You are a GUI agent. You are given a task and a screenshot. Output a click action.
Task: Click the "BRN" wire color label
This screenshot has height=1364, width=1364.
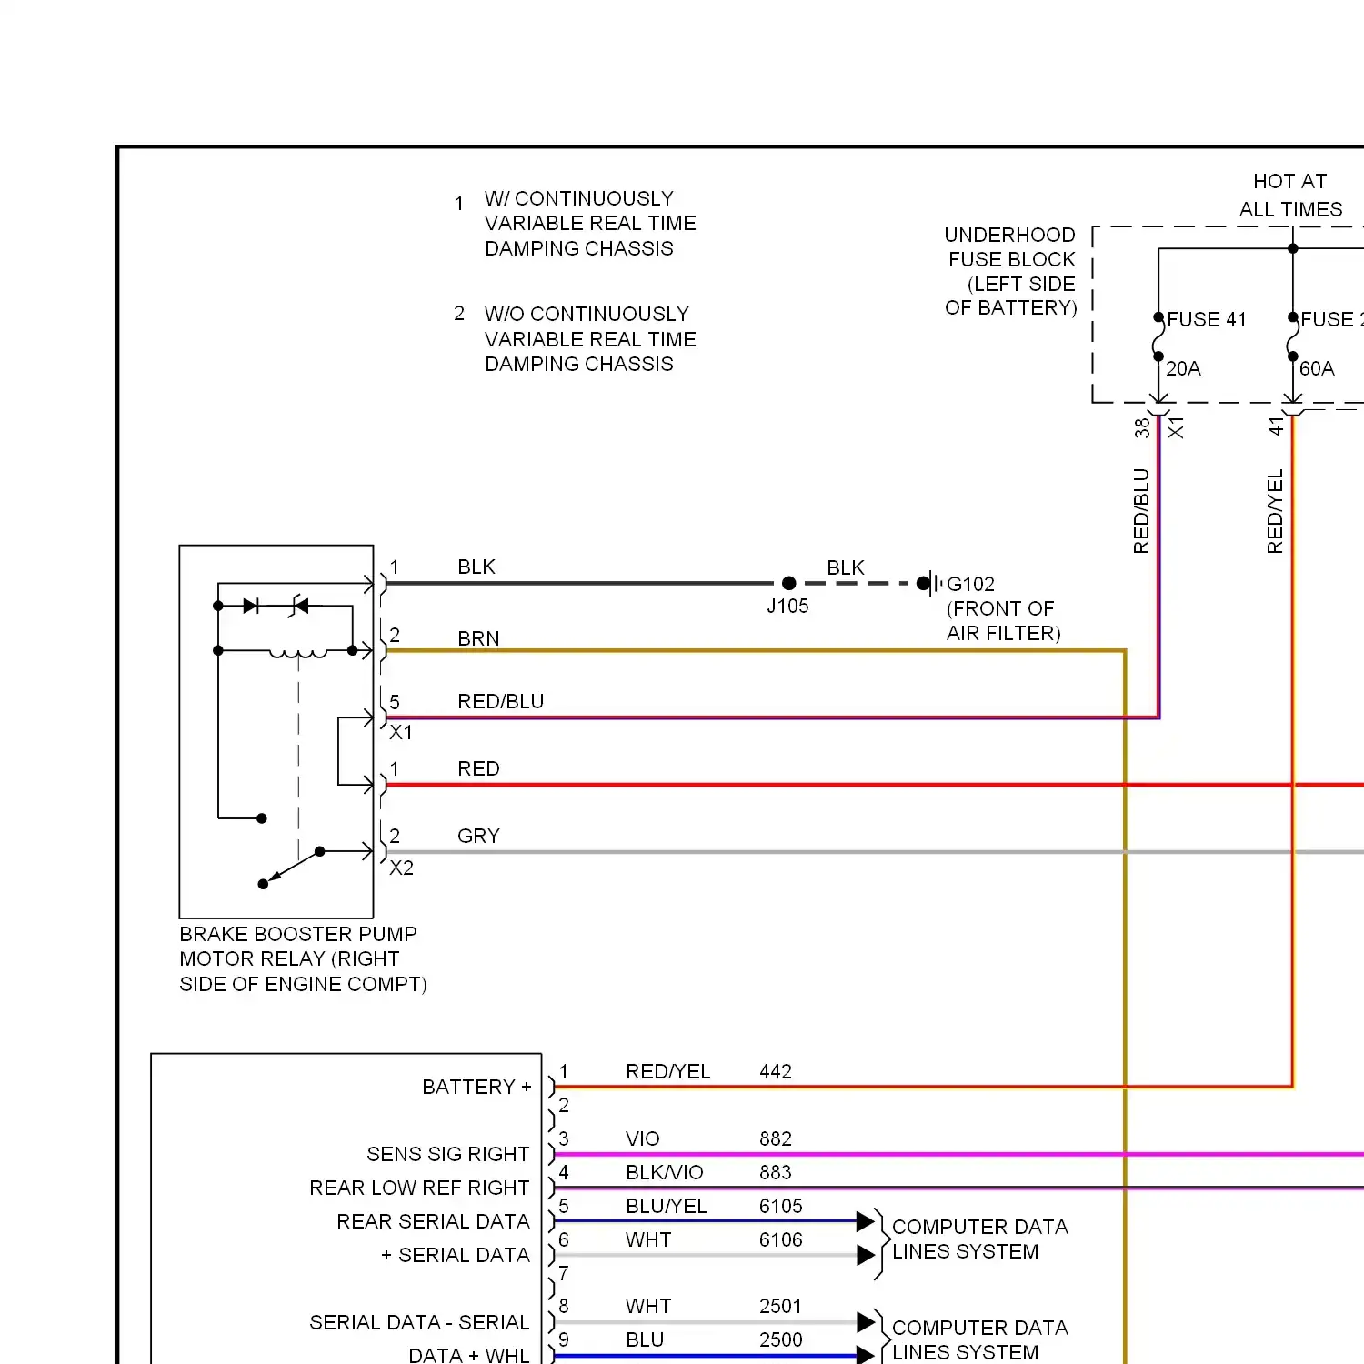478,638
